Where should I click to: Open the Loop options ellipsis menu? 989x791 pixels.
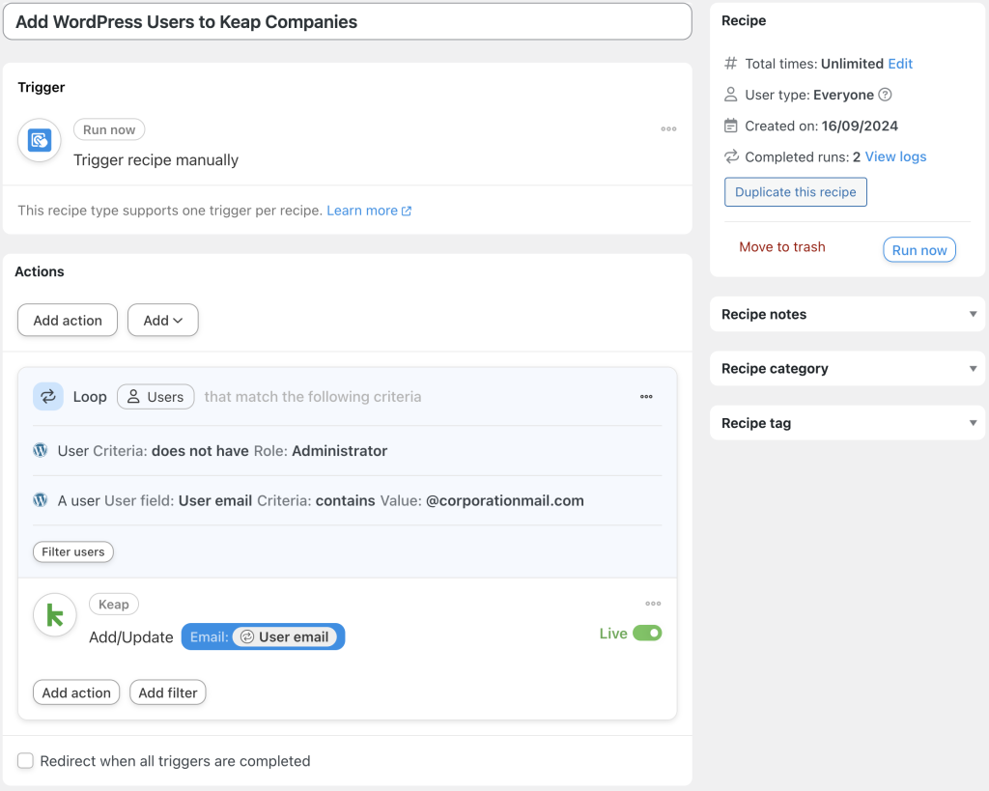point(646,396)
